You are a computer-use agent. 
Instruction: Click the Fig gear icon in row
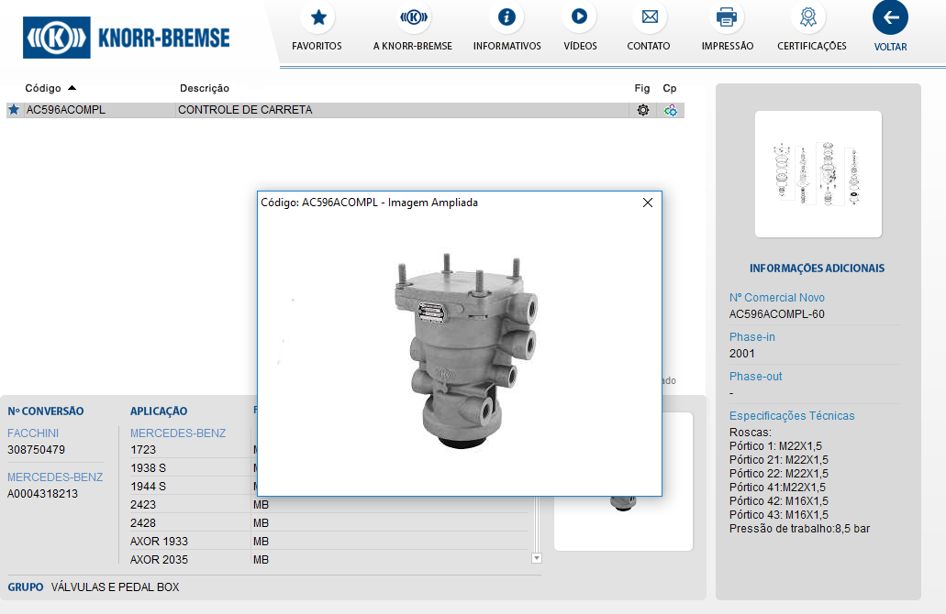point(643,110)
